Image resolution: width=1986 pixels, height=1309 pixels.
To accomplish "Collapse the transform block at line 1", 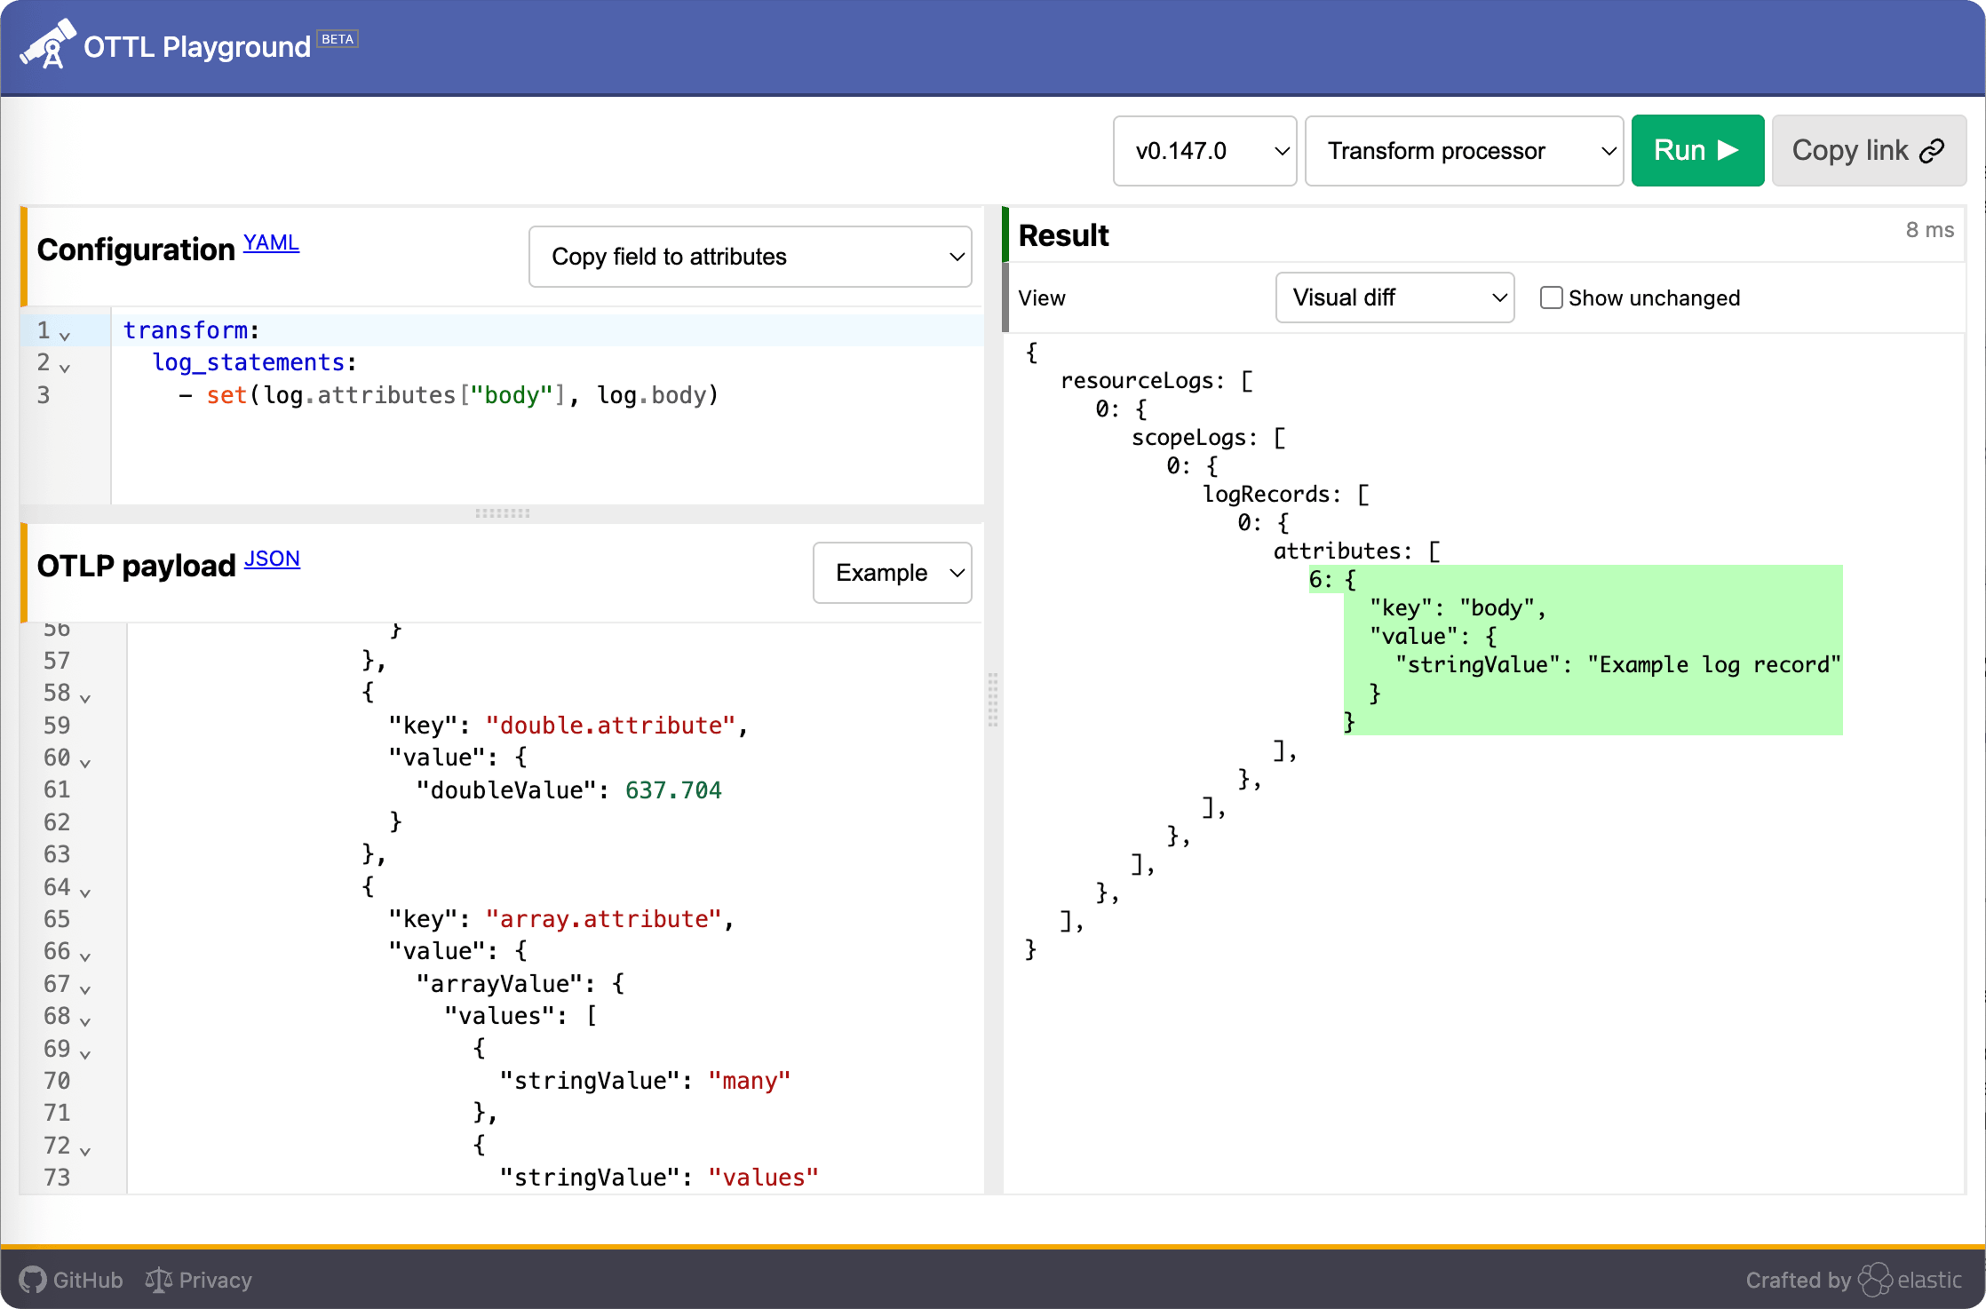I will [64, 335].
